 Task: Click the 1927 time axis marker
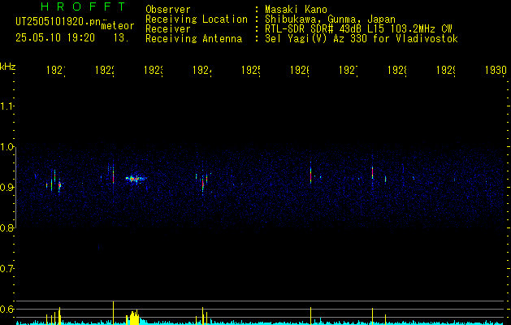point(349,70)
